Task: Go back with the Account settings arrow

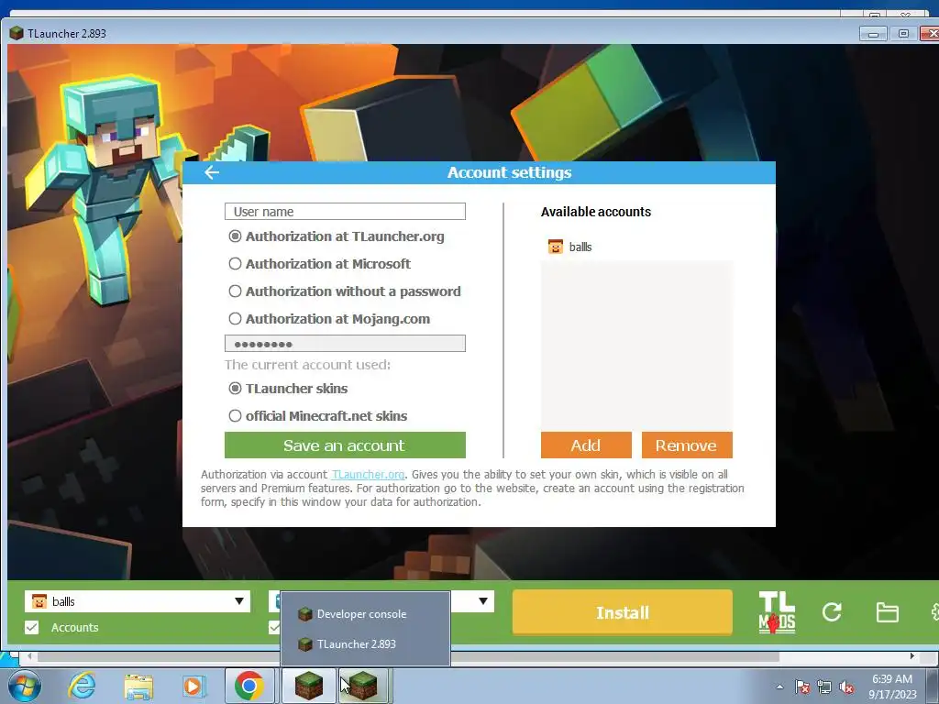Action: [212, 172]
